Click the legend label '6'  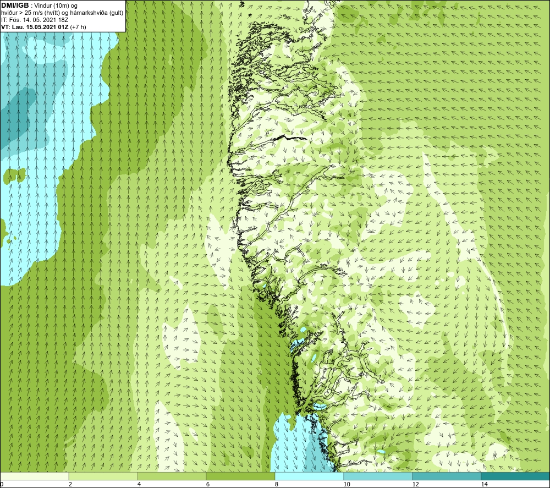tap(208, 485)
